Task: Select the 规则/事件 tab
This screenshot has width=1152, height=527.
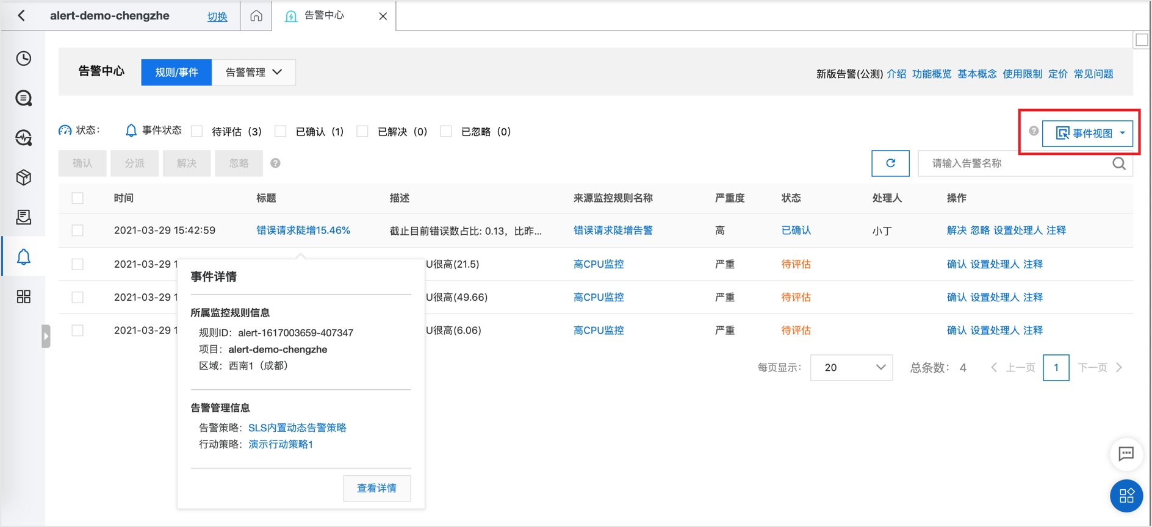Action: [176, 73]
